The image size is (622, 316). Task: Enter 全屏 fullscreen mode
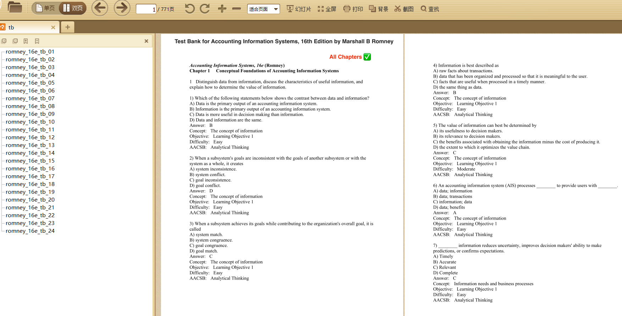[327, 9]
